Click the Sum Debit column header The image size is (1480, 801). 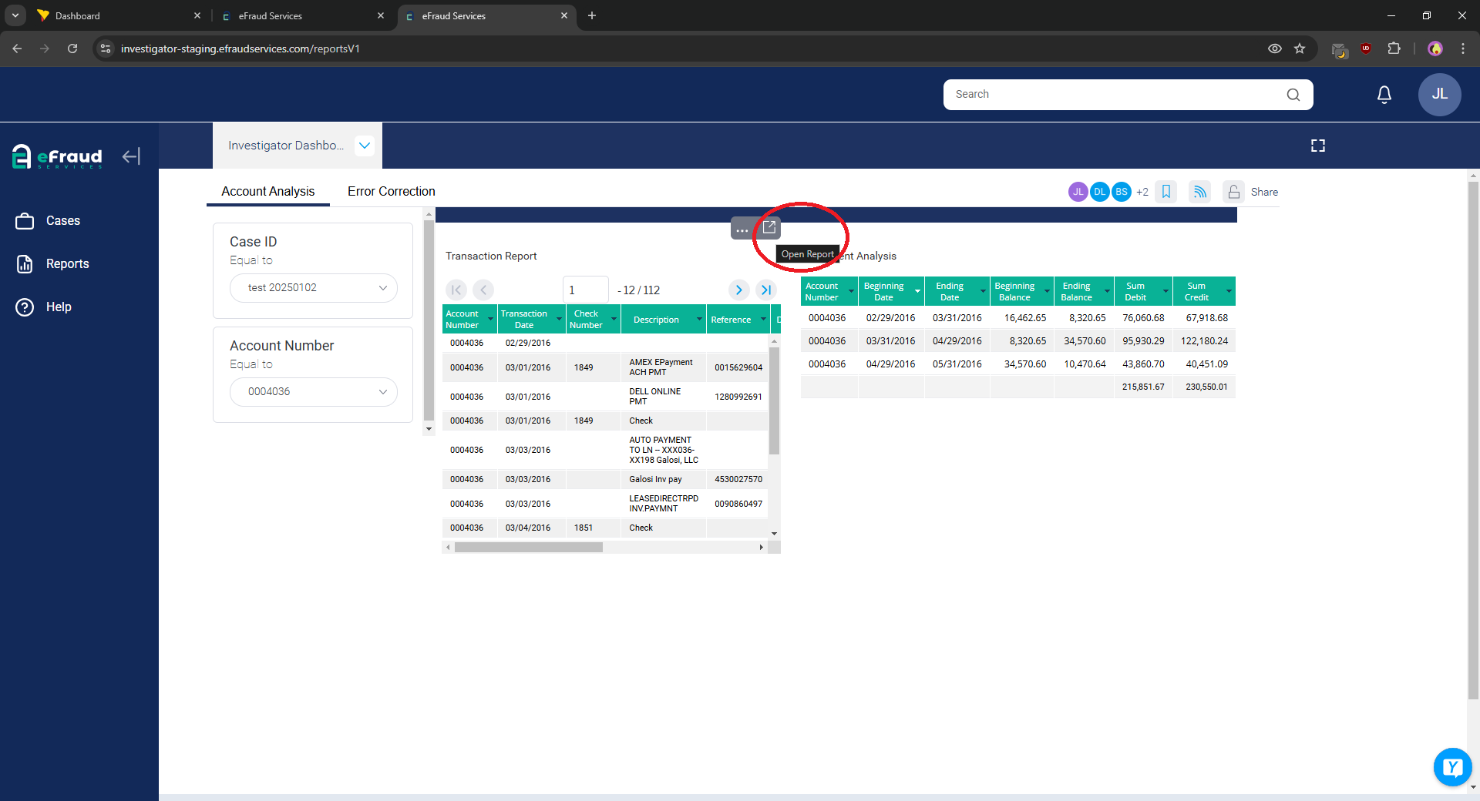point(1135,291)
